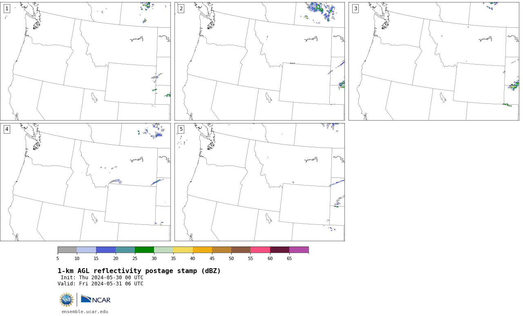The image size is (523, 316).
Task: Click the colorbar tick label 65
Action: (x=289, y=258)
